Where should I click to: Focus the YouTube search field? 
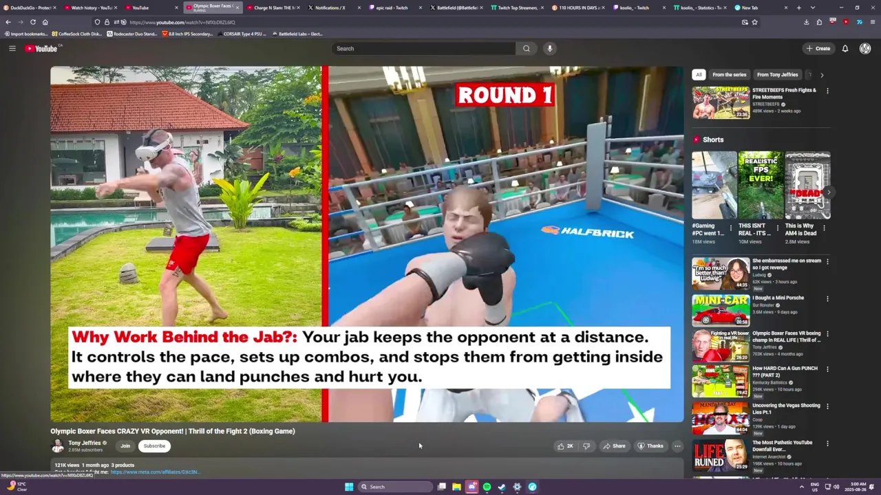(423, 48)
